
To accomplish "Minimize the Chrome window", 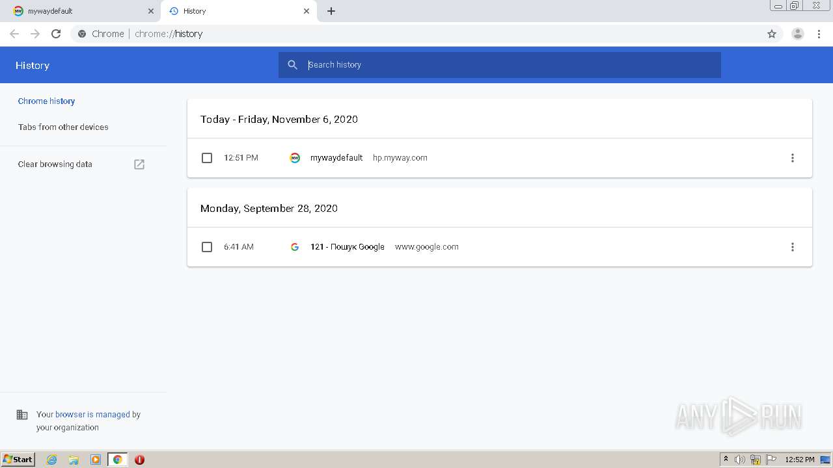I will pyautogui.click(x=778, y=6).
